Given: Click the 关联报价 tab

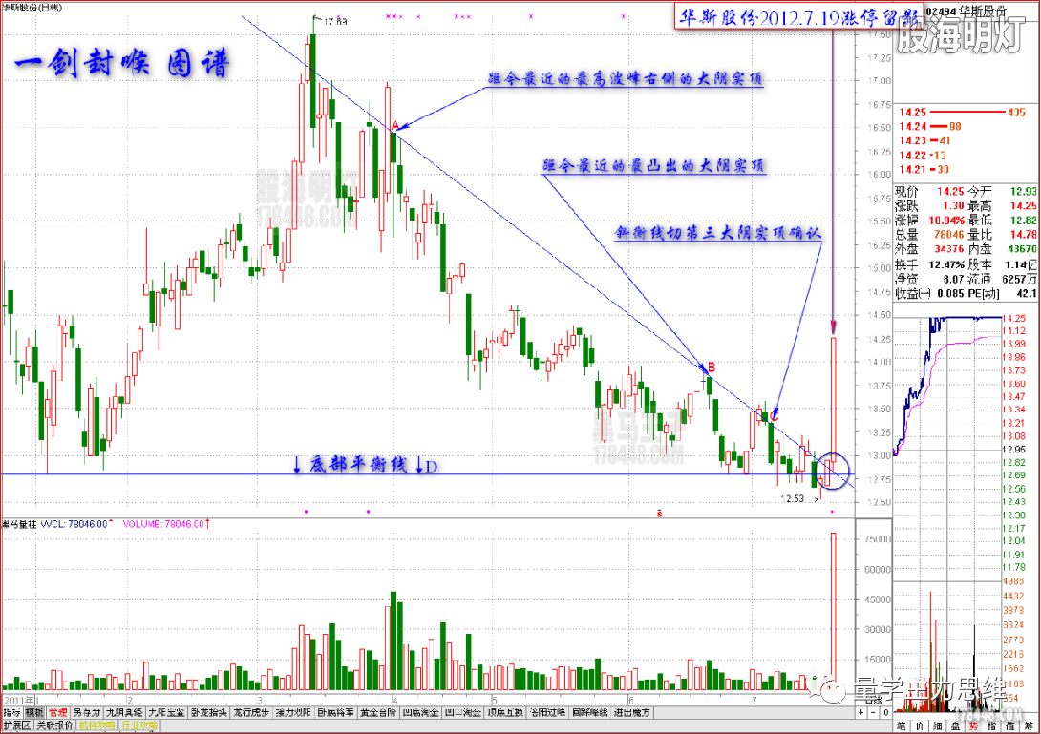Looking at the screenshot, I should coord(53,726).
